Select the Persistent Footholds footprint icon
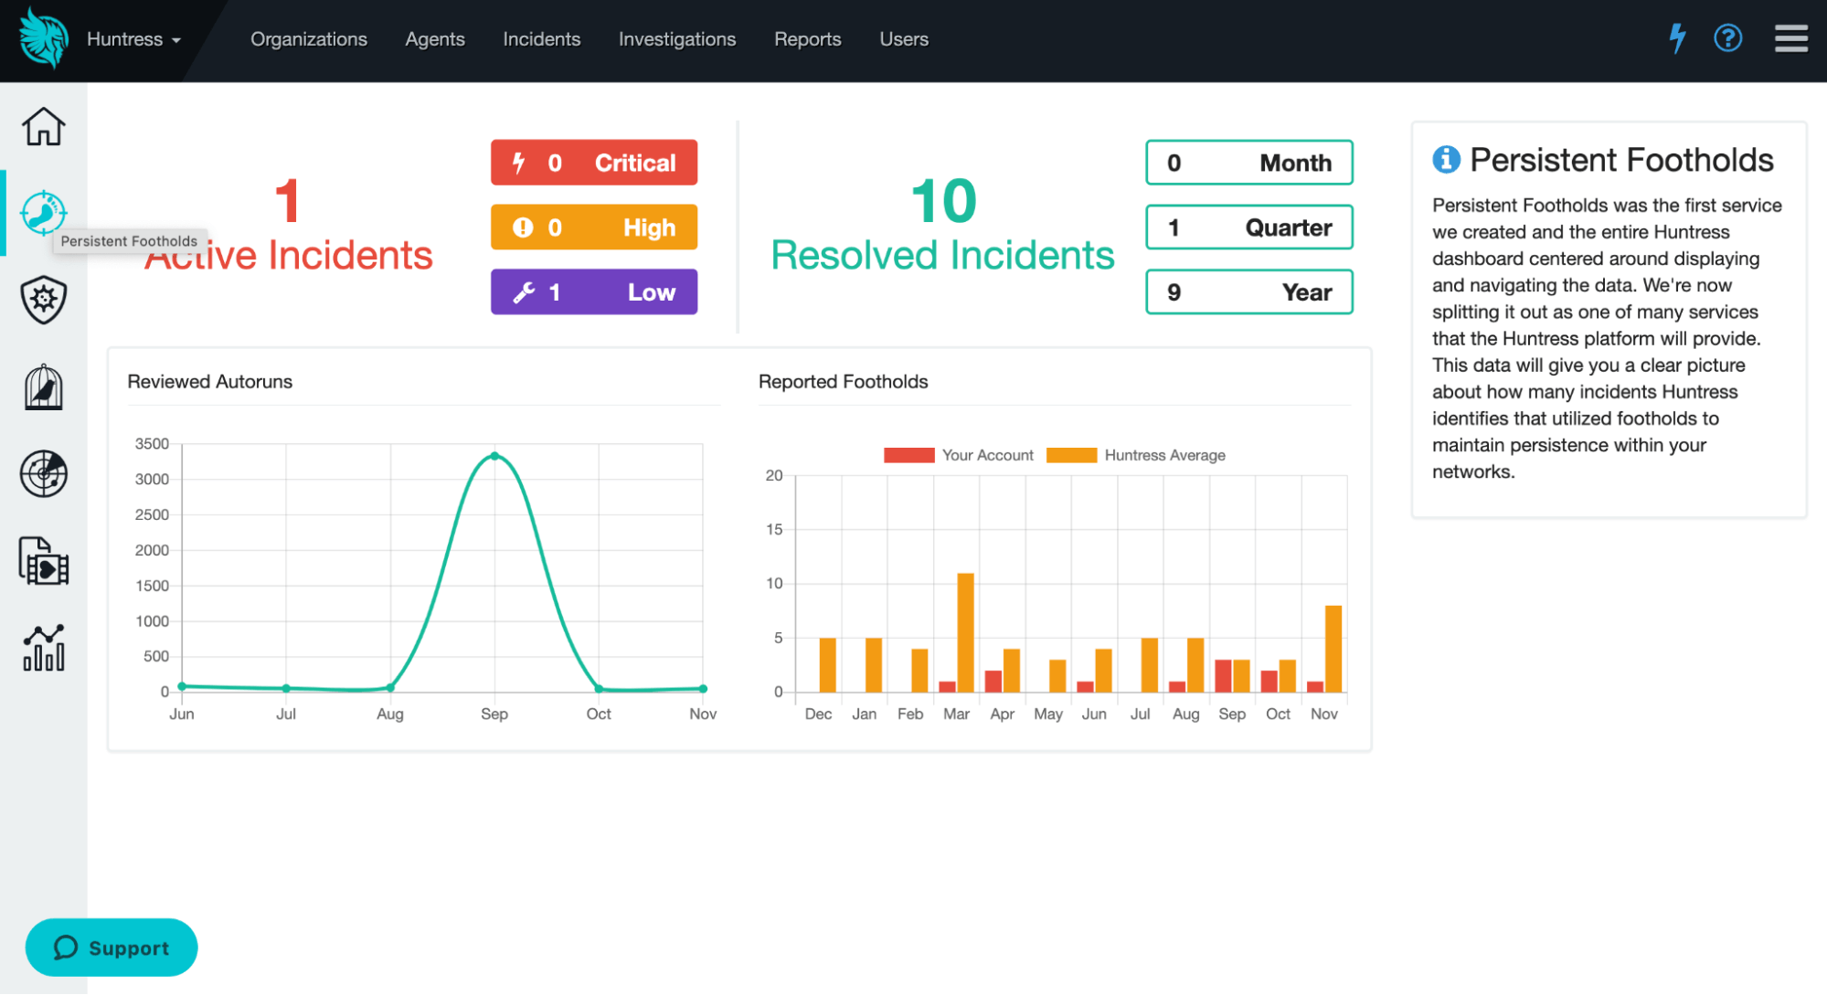The width and height of the screenshot is (1827, 995). tap(43, 212)
